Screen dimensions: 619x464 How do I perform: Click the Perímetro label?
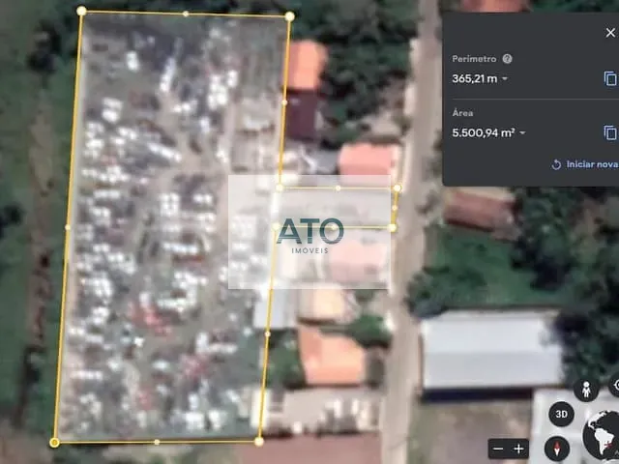(474, 59)
